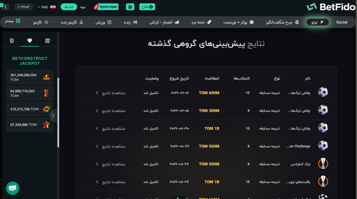
Task: Click soccer ball icon of TOM 600M row
Action: (323, 92)
